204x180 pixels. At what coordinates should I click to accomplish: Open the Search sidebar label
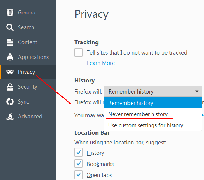point(26,27)
